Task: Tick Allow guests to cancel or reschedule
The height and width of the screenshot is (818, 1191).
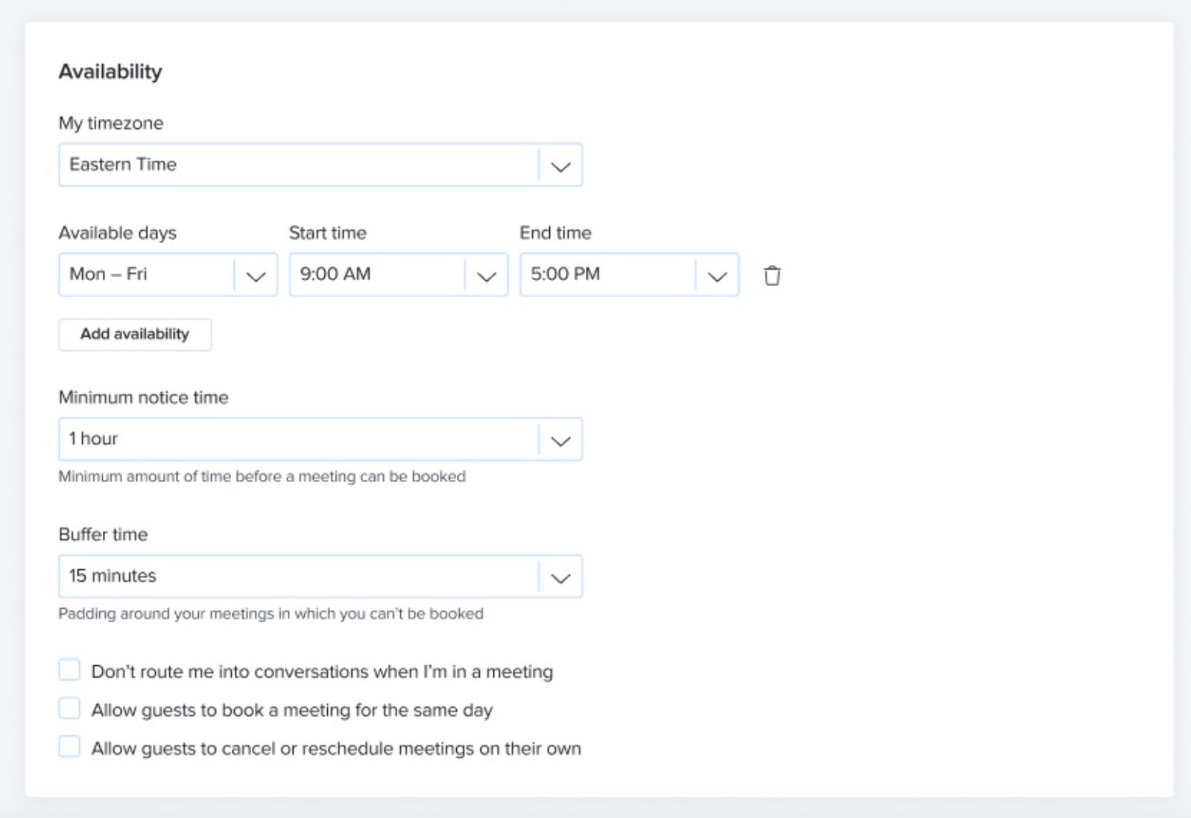Action: [x=69, y=747]
